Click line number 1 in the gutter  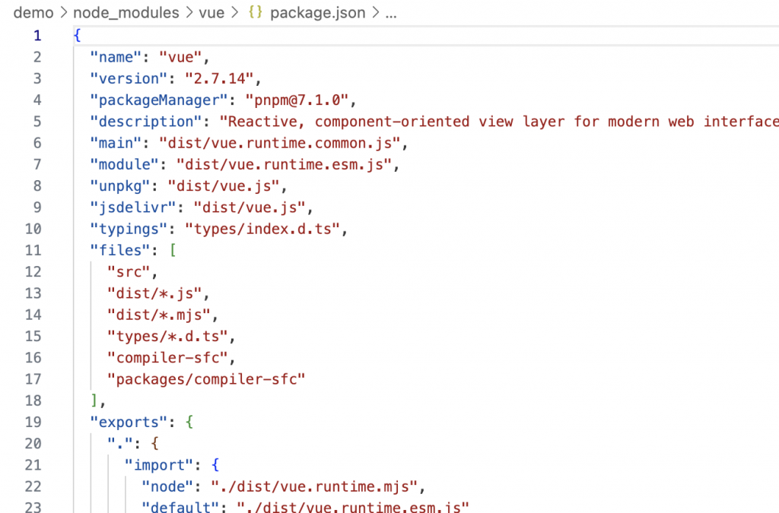tap(37, 36)
